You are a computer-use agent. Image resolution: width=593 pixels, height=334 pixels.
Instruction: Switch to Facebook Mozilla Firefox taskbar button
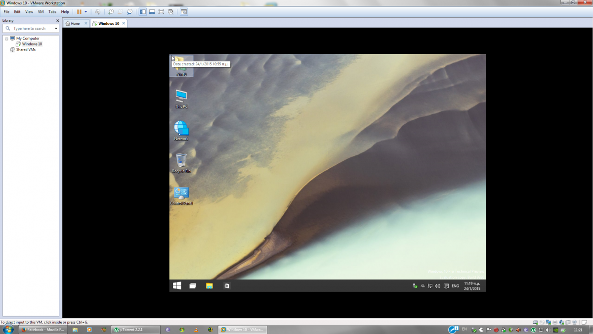(x=42, y=330)
